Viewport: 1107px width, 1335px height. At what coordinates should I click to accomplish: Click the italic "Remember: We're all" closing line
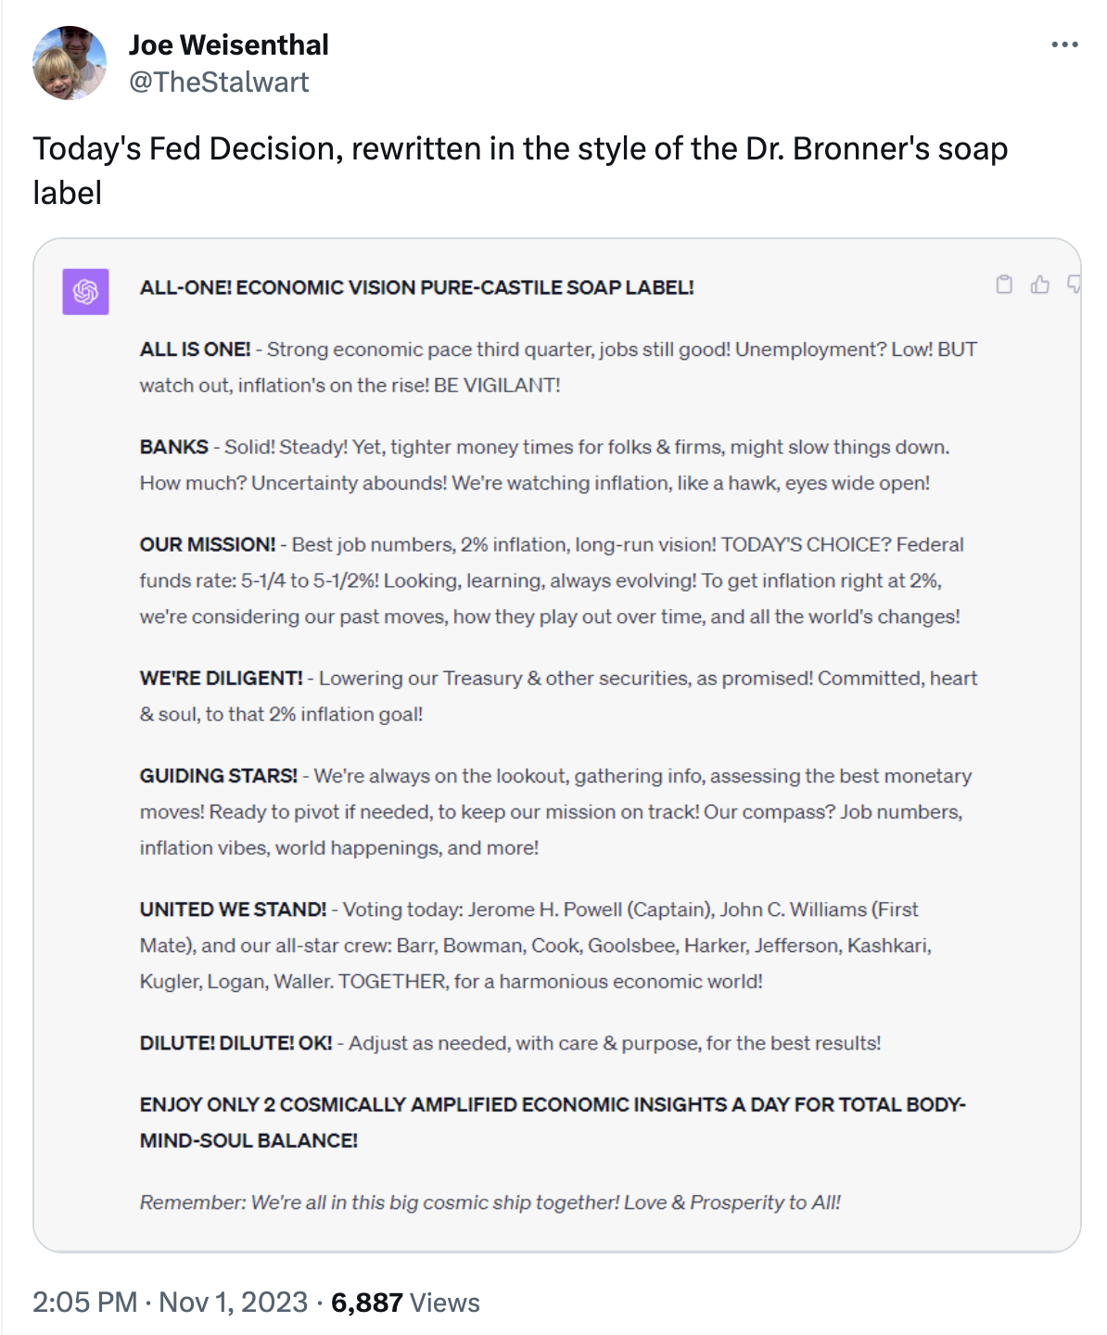point(490,1202)
